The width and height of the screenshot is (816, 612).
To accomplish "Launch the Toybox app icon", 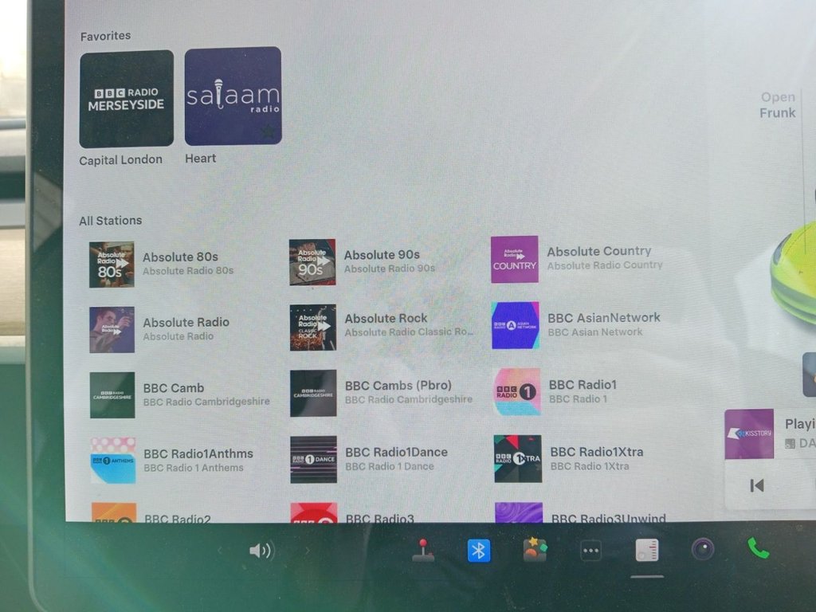I will click(535, 550).
